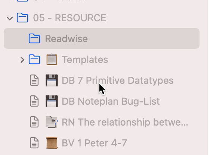Click the floppy disk icon for DB Noteplan Bug-List
Viewport: 210px width, 155px height.
coord(52,101)
